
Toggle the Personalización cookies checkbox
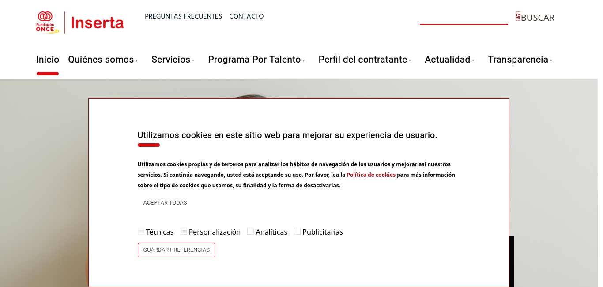click(x=184, y=231)
